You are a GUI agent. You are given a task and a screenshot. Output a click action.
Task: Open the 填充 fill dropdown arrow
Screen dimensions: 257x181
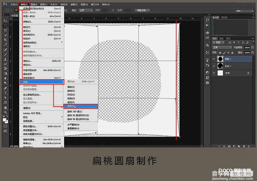point(253,53)
